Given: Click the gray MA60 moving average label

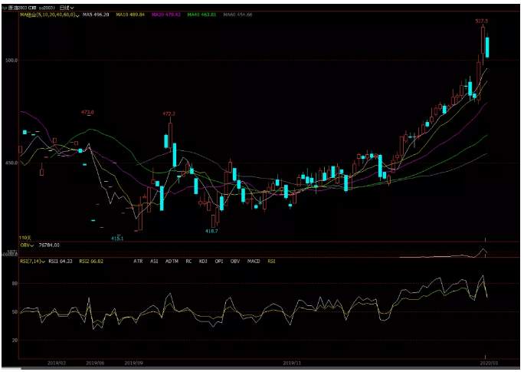Looking at the screenshot, I should [237, 15].
